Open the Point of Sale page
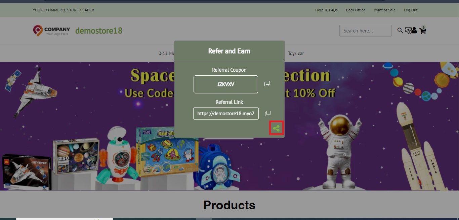The image size is (459, 220). click(384, 10)
